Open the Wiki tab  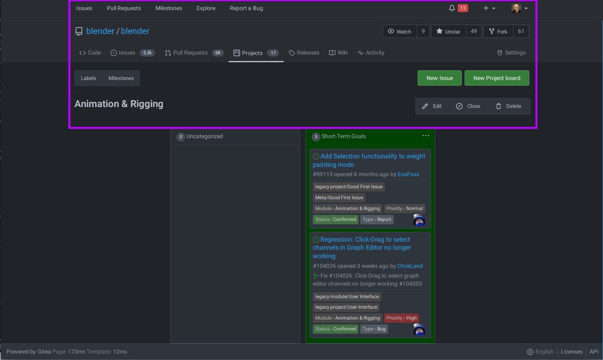pyautogui.click(x=338, y=53)
